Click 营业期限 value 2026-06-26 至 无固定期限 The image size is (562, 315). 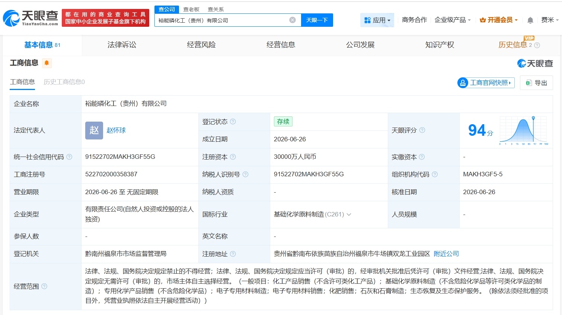pos(122,192)
